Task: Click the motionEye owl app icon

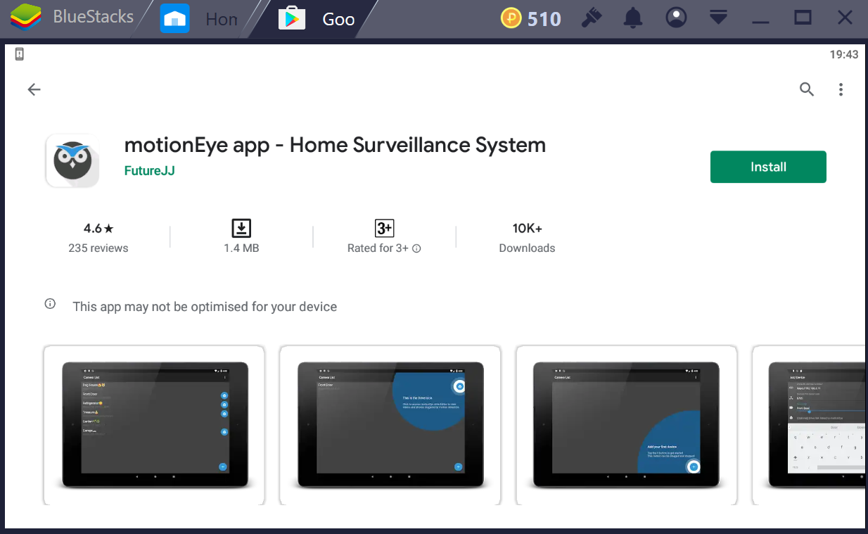Action: pyautogui.click(x=72, y=161)
